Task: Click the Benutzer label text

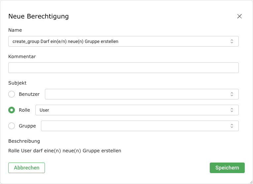Action: 29,94
